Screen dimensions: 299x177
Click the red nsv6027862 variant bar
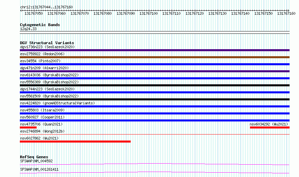click(x=75, y=142)
